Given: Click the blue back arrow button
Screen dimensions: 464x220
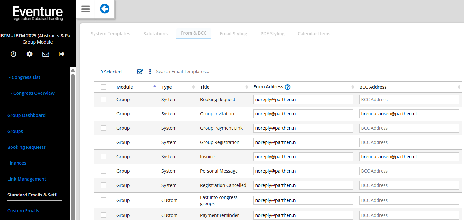Looking at the screenshot, I should click(x=105, y=9).
